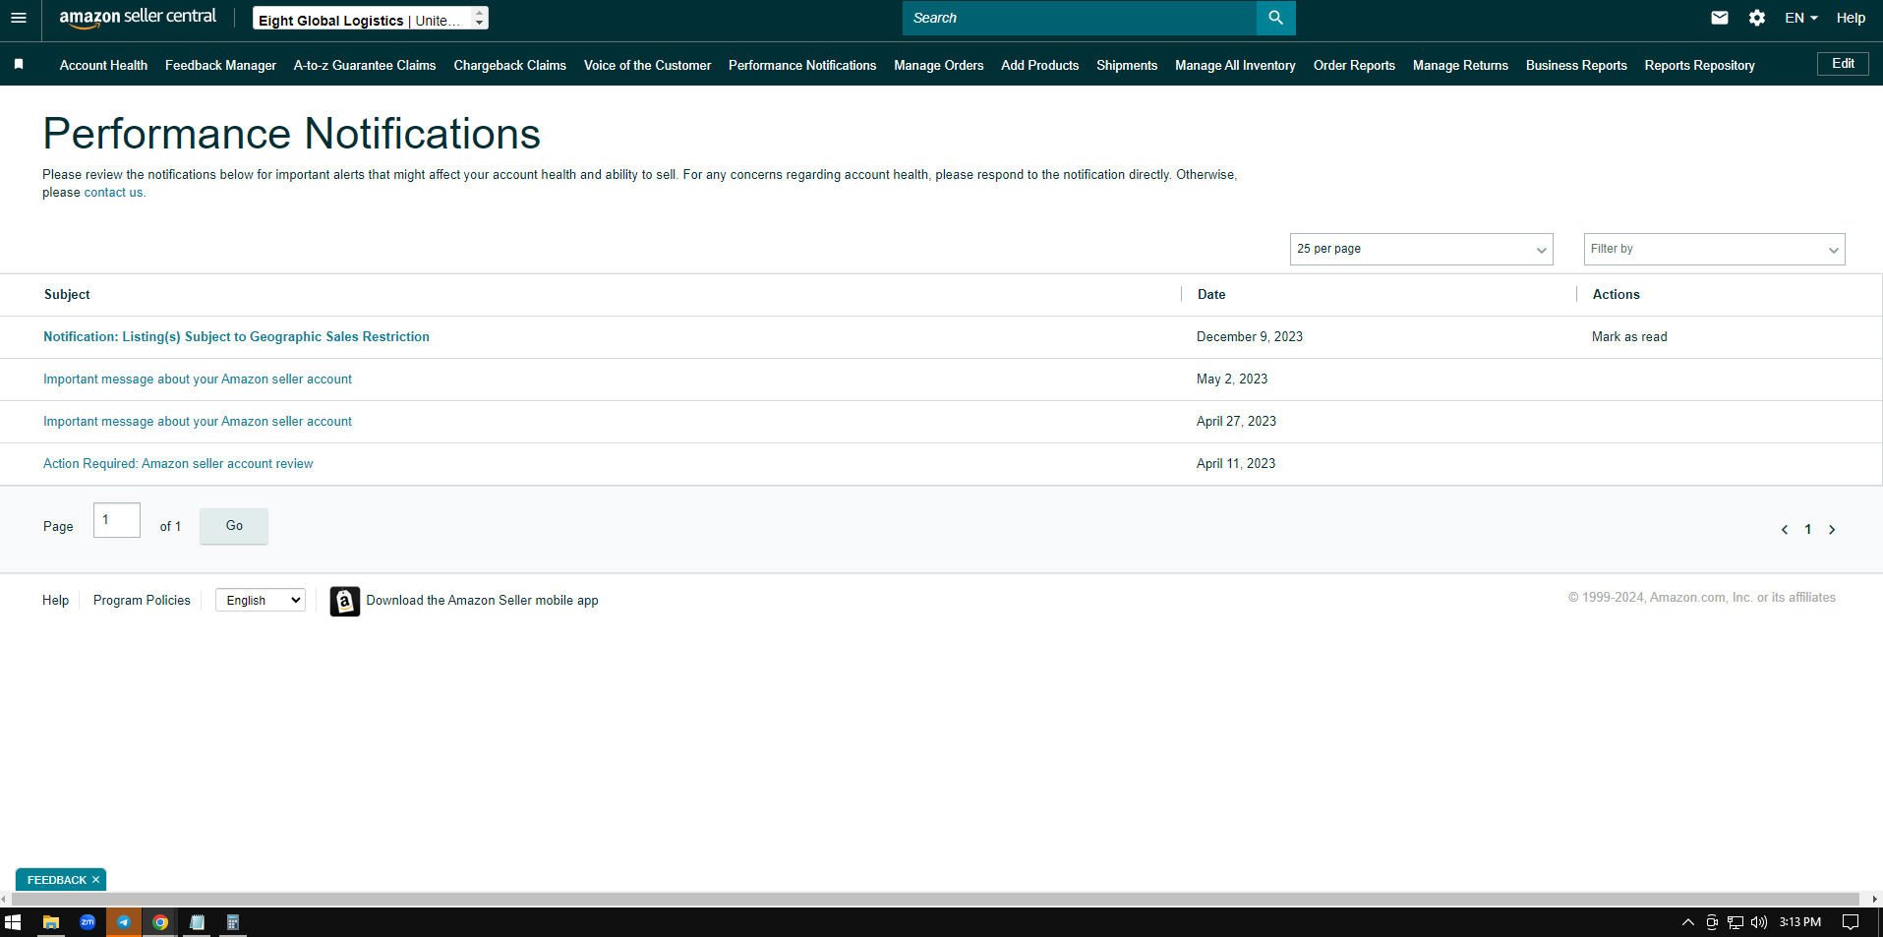Image resolution: width=1883 pixels, height=937 pixels.
Task: Open Geographic Sales Restriction notification
Action: pos(236,336)
